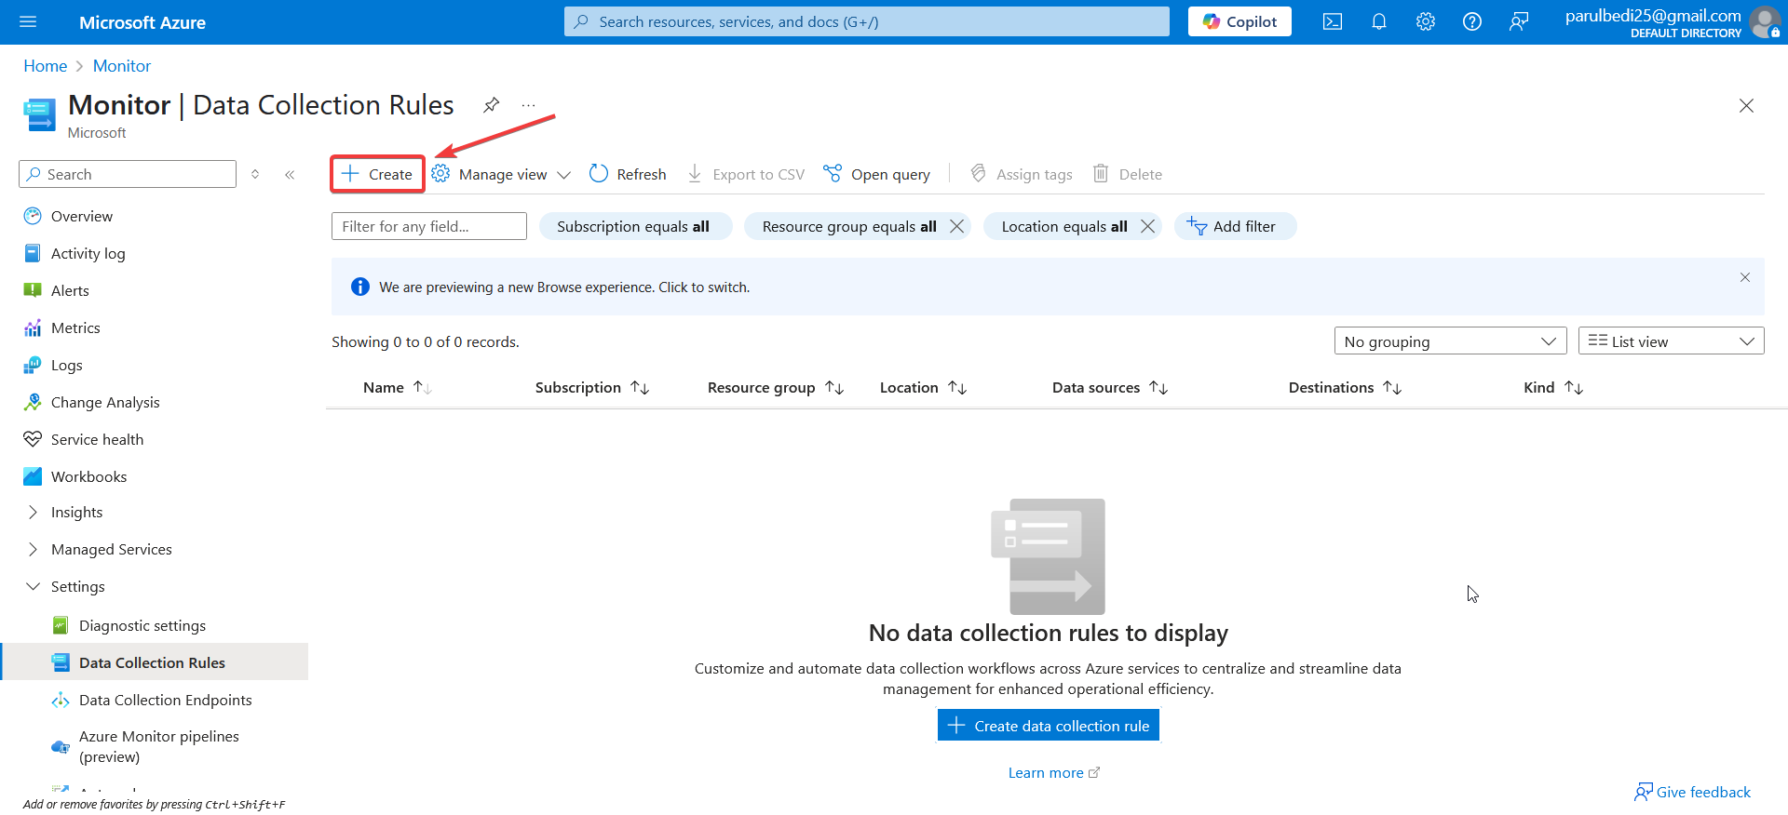Click the expand/collapse all menu icon
Image resolution: width=1788 pixels, height=815 pixels.
point(255,175)
